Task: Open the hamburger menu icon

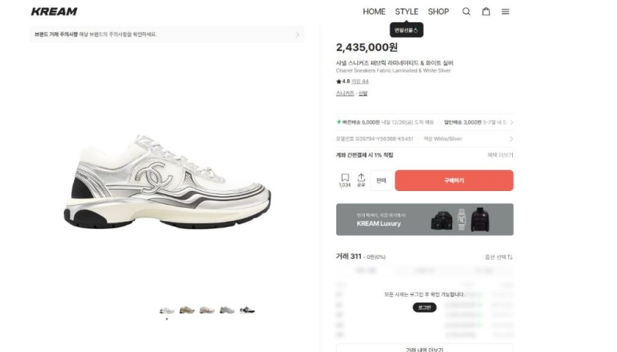Action: coord(505,12)
